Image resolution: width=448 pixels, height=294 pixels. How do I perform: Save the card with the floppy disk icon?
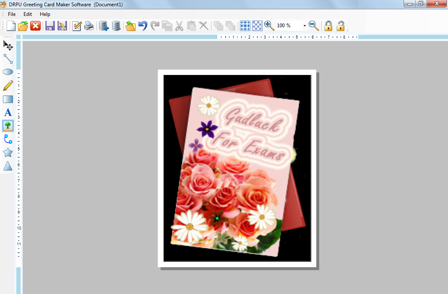(x=50, y=26)
